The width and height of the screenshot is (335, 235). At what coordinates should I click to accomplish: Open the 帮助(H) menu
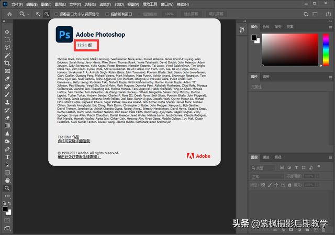coord(183,4)
